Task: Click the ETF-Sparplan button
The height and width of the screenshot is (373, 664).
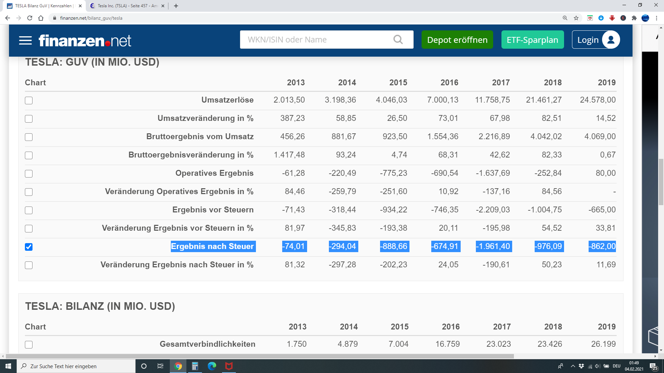Action: coord(532,40)
